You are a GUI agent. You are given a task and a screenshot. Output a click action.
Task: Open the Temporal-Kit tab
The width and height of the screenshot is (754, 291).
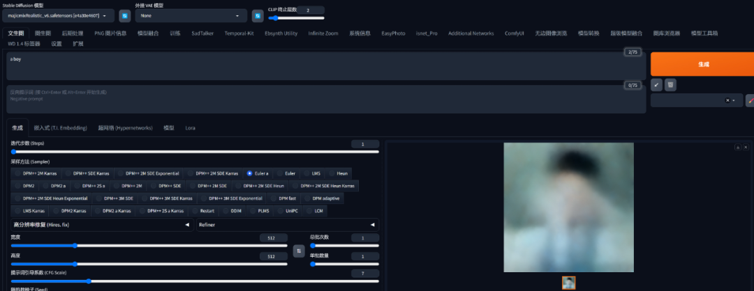[x=239, y=33]
